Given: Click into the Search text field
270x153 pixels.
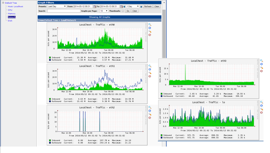Looking at the screenshot, I should pos(64,11).
